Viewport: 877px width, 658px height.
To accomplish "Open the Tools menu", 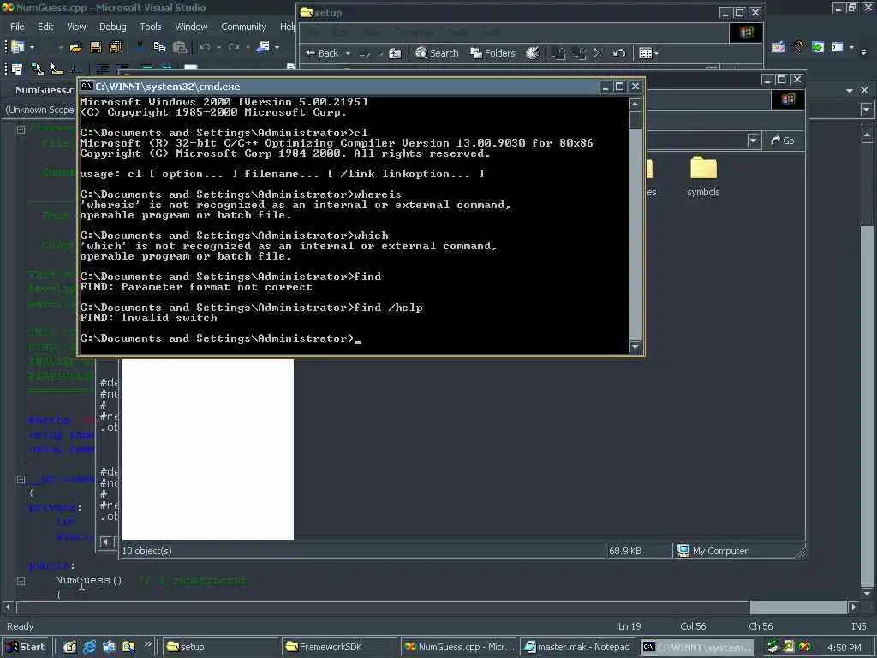I will point(151,27).
